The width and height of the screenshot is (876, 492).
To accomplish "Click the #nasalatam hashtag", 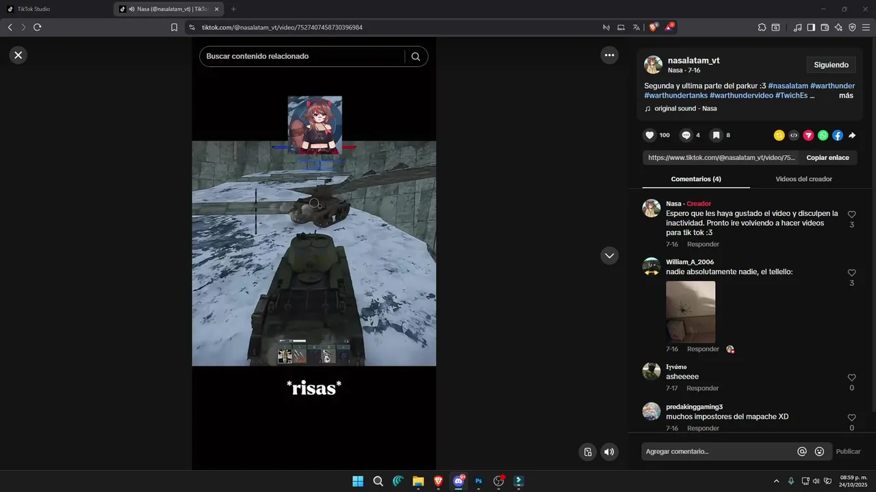I will click(788, 85).
